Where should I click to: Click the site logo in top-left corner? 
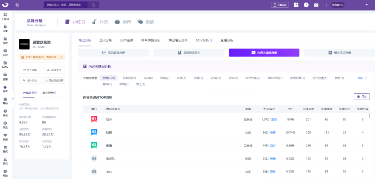tap(5, 5)
